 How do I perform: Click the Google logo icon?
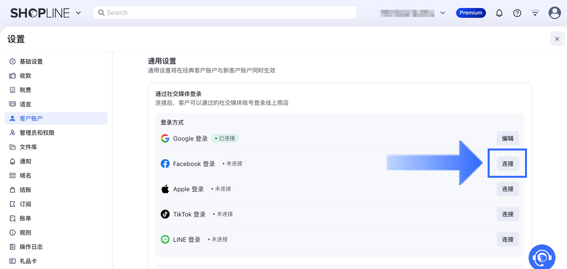tap(165, 138)
